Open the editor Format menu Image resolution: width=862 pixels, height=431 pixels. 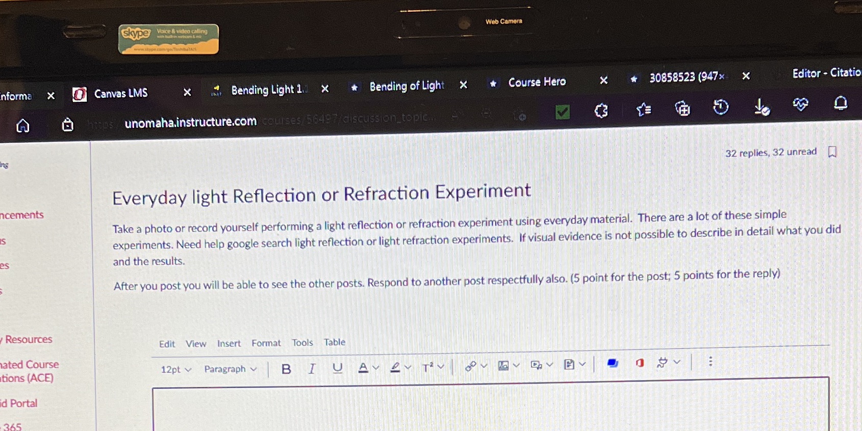[266, 343]
